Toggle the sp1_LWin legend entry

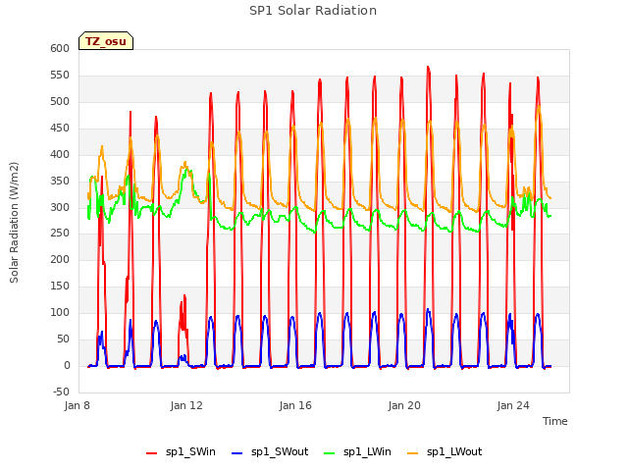357,452
